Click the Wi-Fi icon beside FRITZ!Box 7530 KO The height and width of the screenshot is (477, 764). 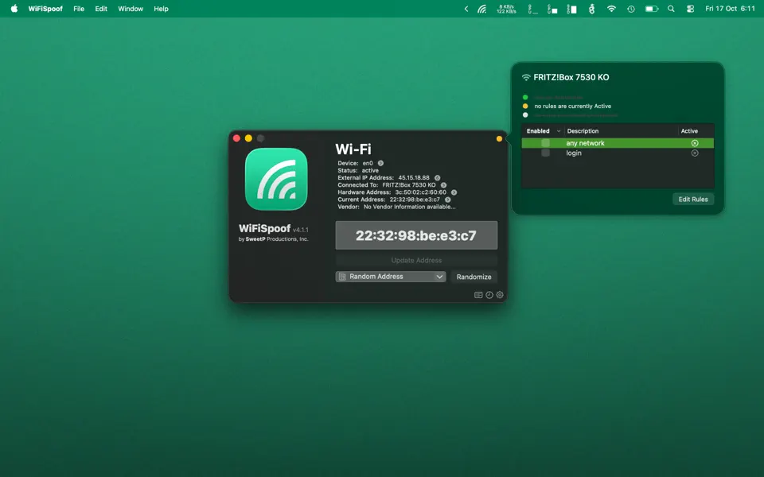click(x=524, y=77)
